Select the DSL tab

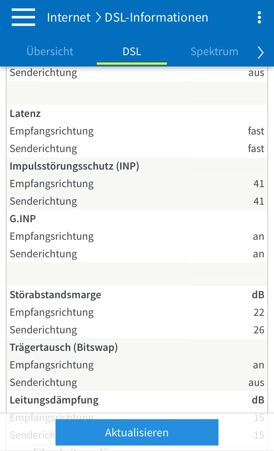tap(132, 52)
